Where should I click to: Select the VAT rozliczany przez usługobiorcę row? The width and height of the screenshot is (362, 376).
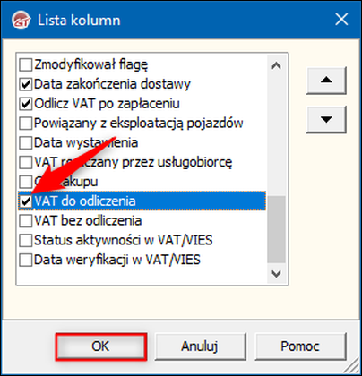[142, 162]
